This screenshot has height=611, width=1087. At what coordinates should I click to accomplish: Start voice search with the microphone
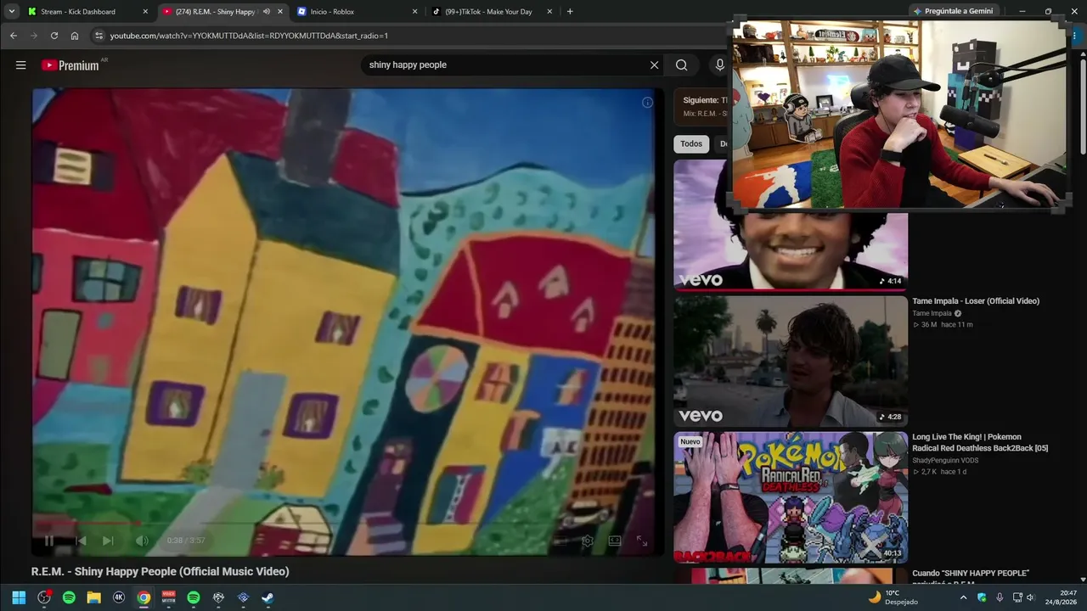point(719,65)
